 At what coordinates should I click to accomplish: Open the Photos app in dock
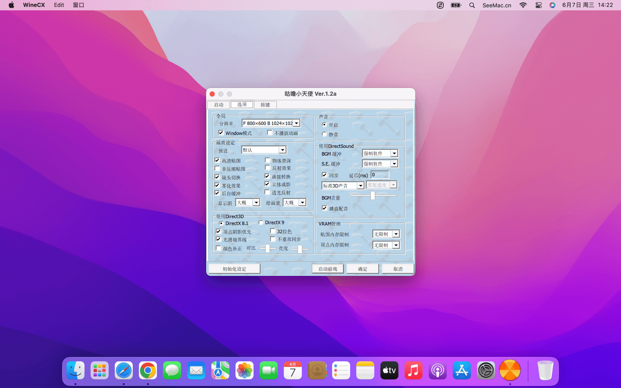pos(245,370)
